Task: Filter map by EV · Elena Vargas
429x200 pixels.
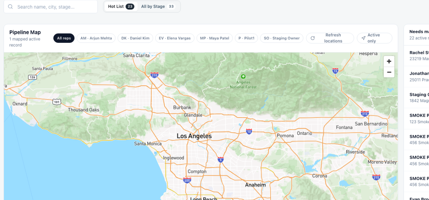Action: click(x=175, y=38)
